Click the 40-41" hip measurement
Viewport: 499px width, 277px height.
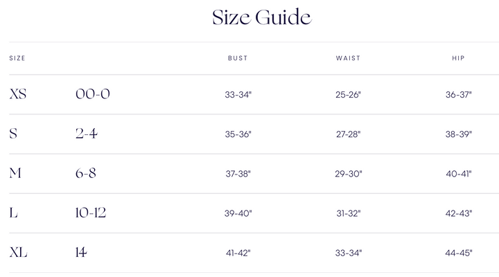tap(458, 174)
